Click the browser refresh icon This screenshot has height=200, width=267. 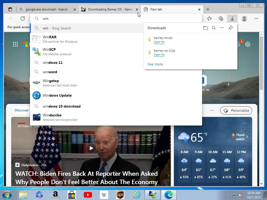click(23, 18)
